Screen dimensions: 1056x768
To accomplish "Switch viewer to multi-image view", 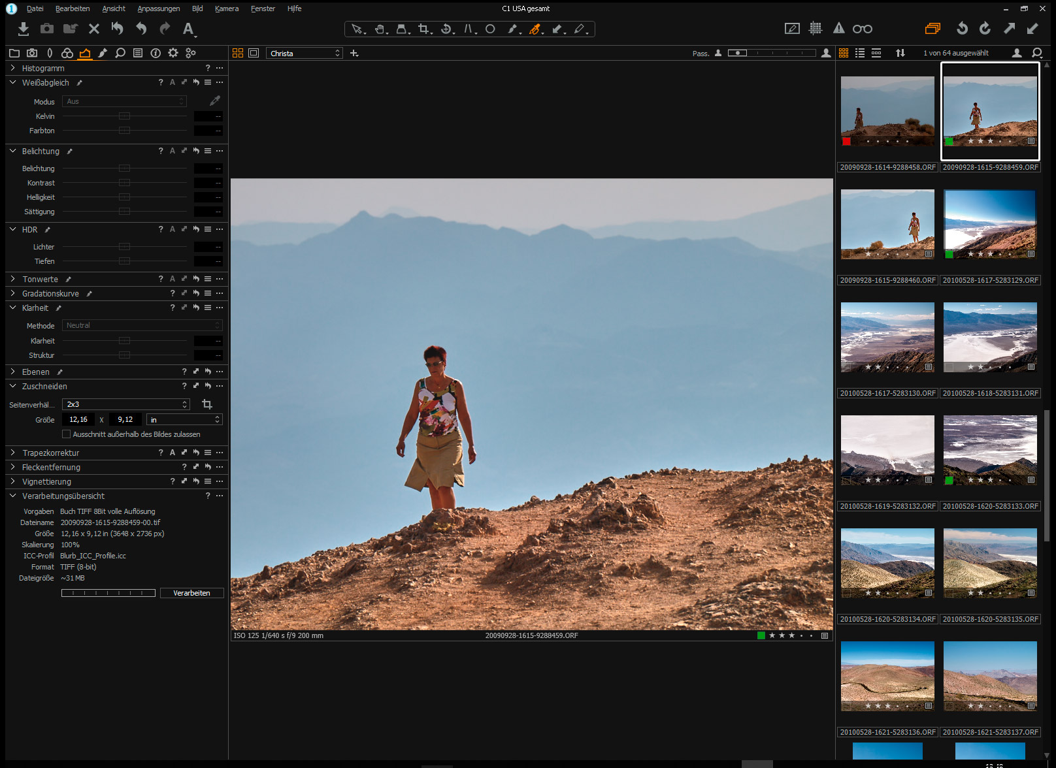I will click(x=238, y=53).
